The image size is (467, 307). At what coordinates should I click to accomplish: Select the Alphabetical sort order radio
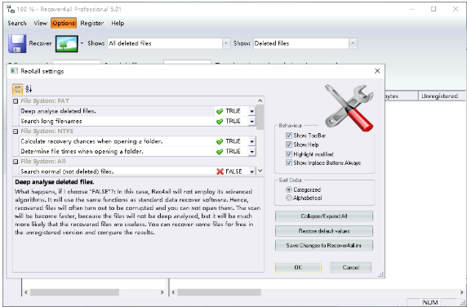point(288,198)
